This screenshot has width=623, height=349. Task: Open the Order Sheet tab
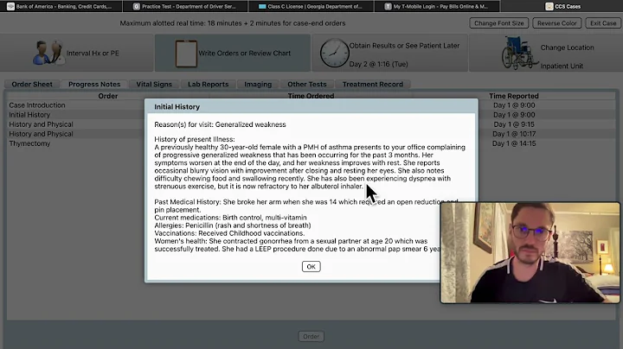[x=32, y=84]
